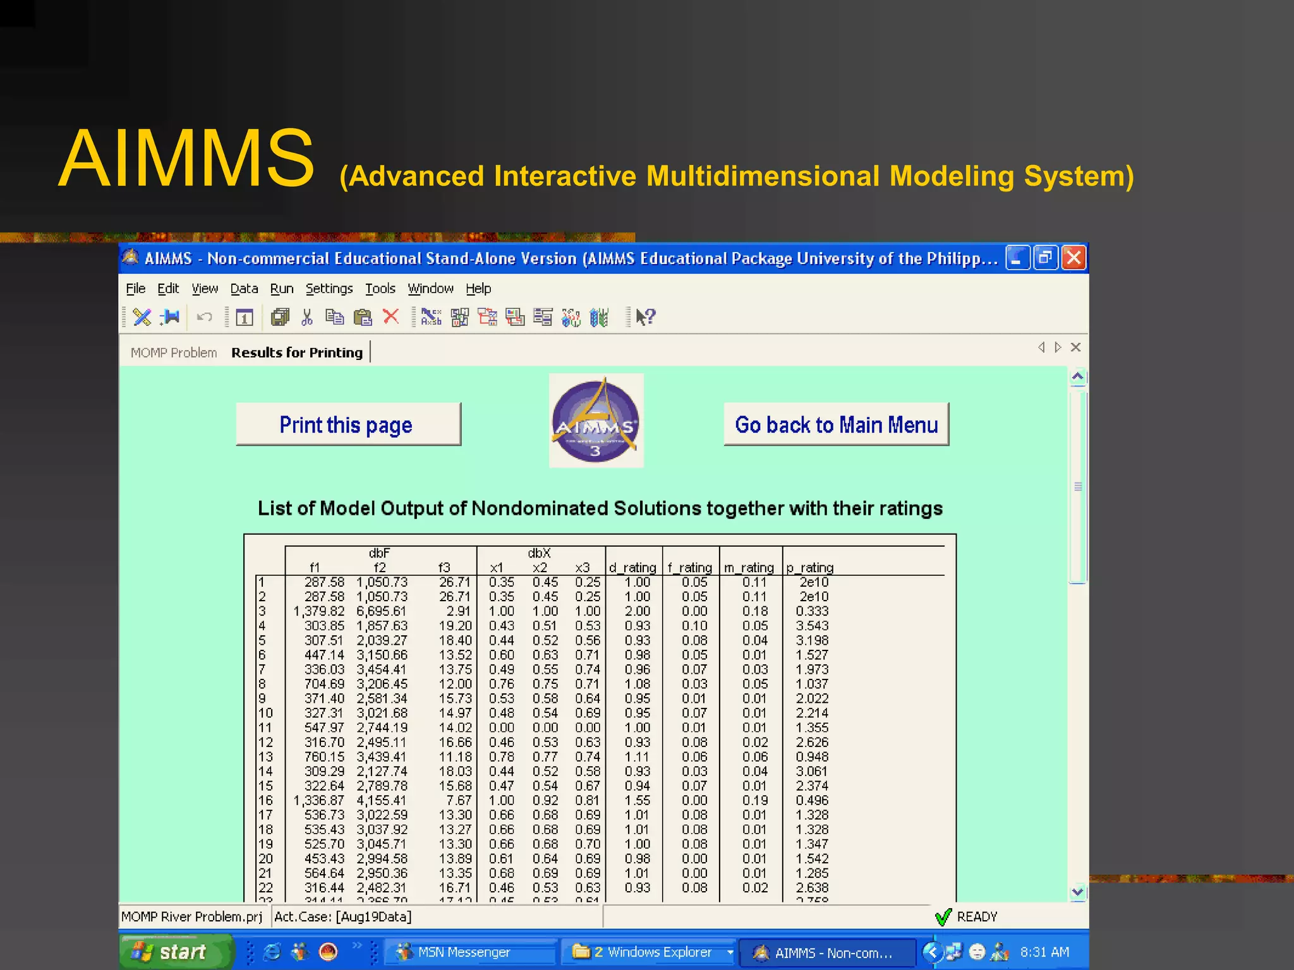Click the d_rating column header

pyautogui.click(x=632, y=567)
